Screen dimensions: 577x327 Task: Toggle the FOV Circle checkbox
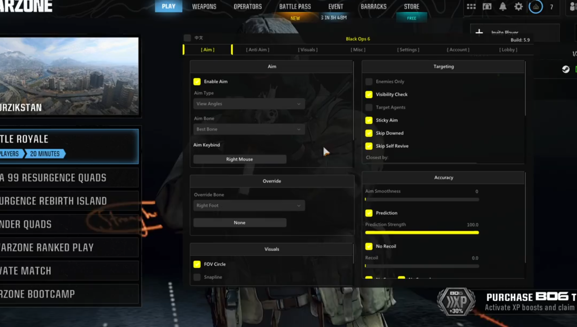pyautogui.click(x=197, y=264)
